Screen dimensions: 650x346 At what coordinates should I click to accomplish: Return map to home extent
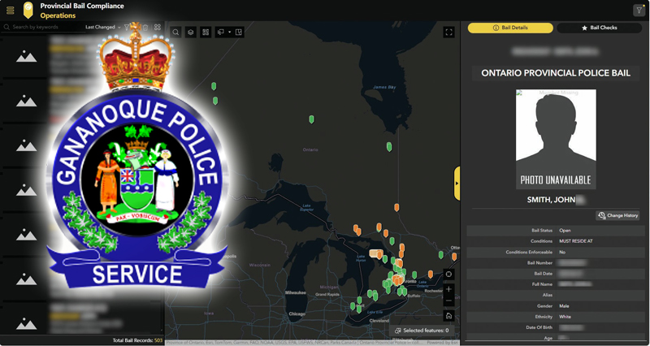[x=448, y=316]
